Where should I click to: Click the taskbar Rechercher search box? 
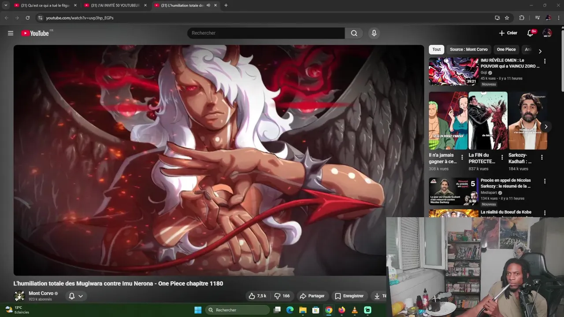click(237, 310)
